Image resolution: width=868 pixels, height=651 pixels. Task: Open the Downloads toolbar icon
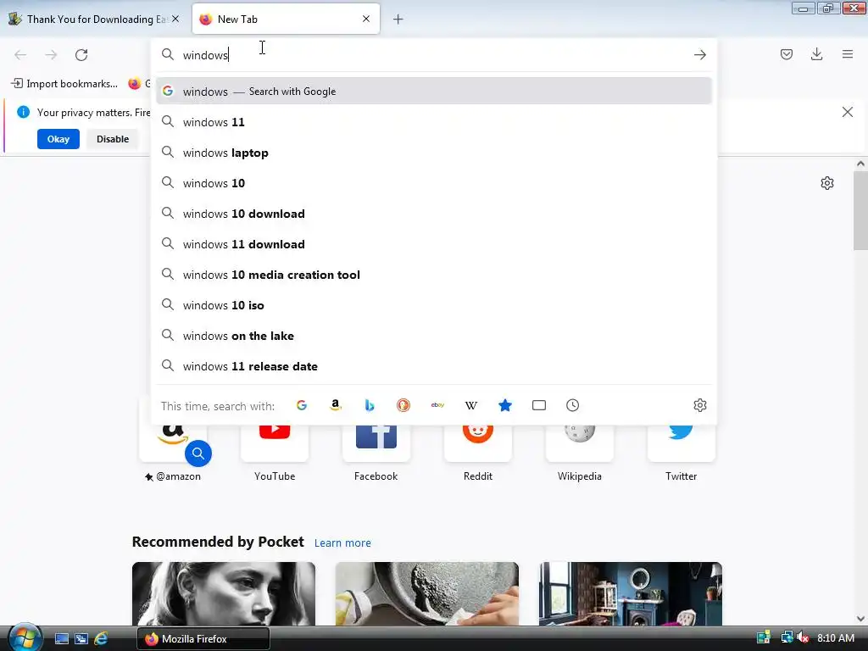click(816, 54)
